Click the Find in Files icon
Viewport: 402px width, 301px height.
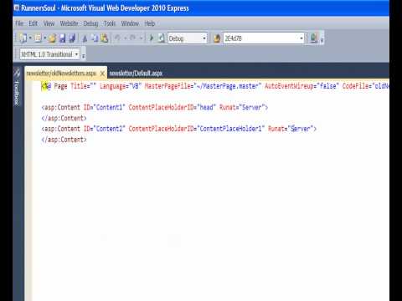tap(217, 38)
